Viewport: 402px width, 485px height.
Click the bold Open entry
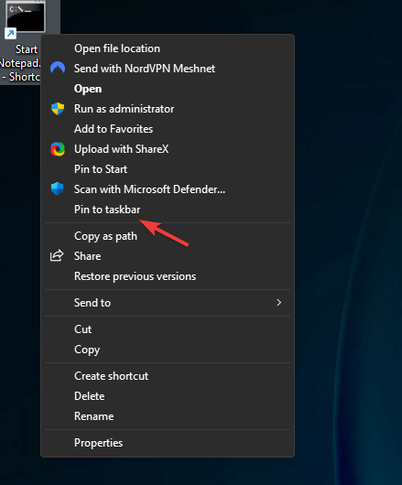168,89
